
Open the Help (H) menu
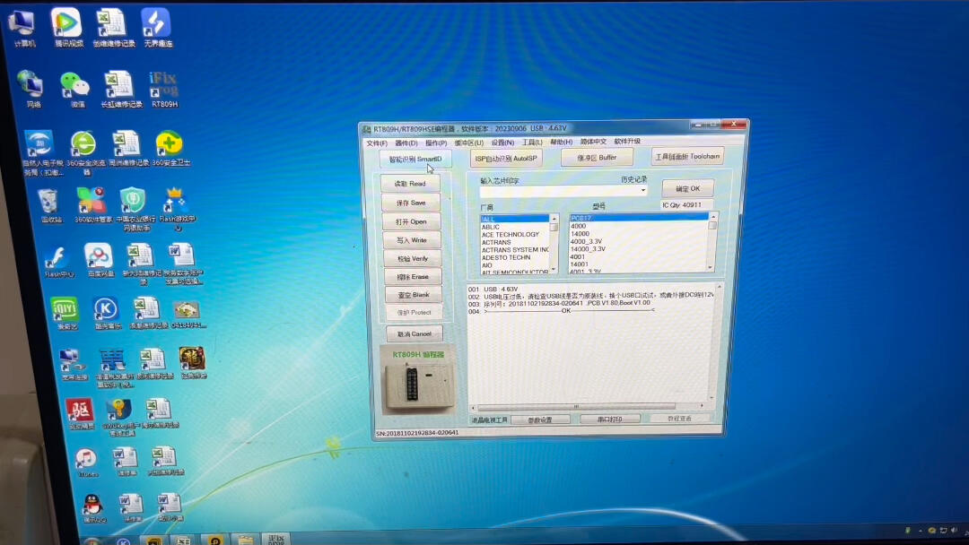pos(561,142)
